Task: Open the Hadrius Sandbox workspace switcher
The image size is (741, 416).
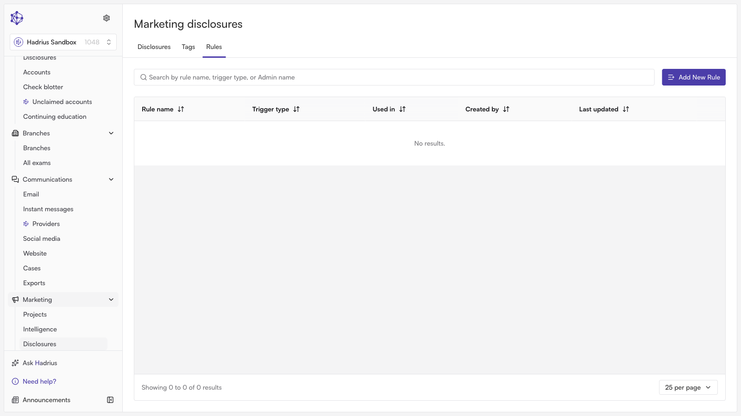Action: coord(63,42)
